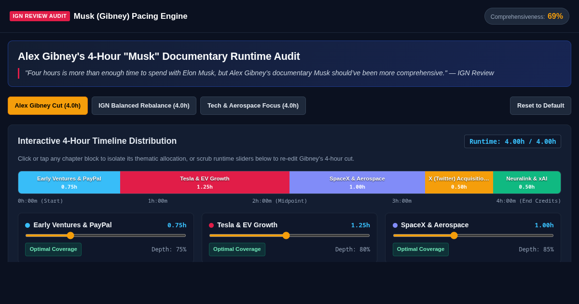Screen dimensions: 579x304
Task: Click the SpaceX & Aerospace runtime slider
Action: [473, 235]
